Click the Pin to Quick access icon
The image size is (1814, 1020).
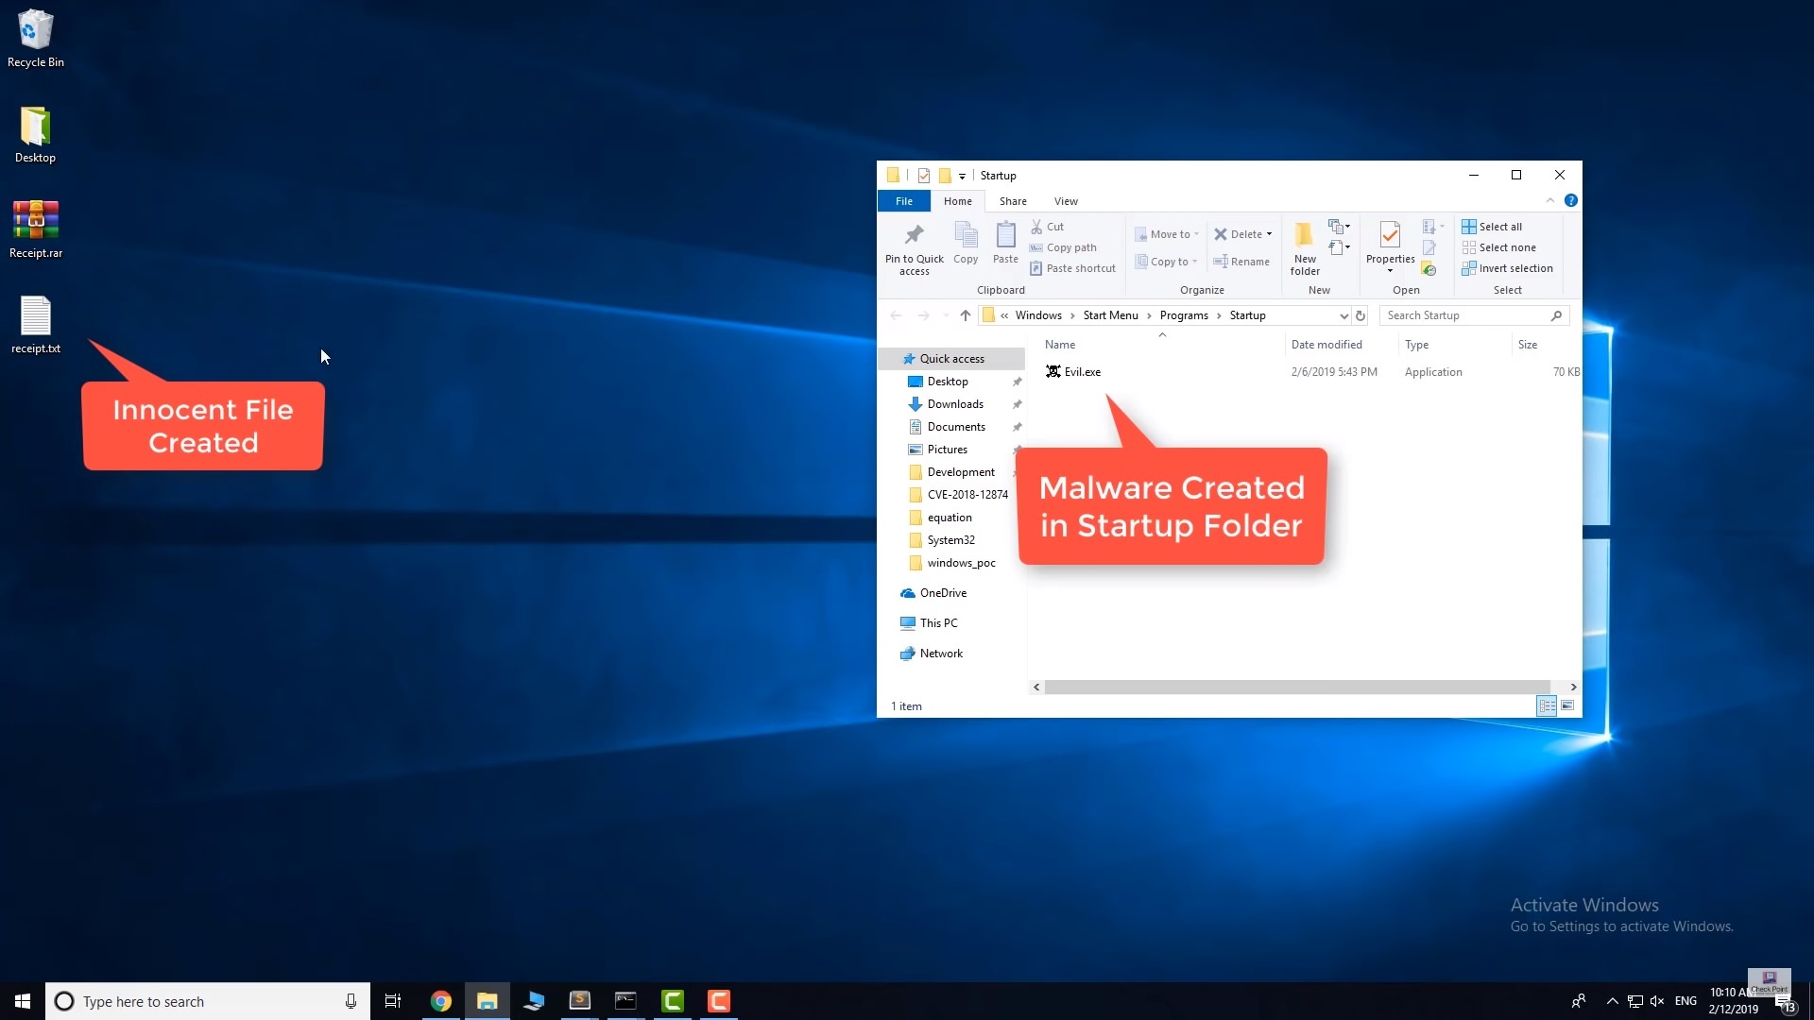tap(914, 235)
